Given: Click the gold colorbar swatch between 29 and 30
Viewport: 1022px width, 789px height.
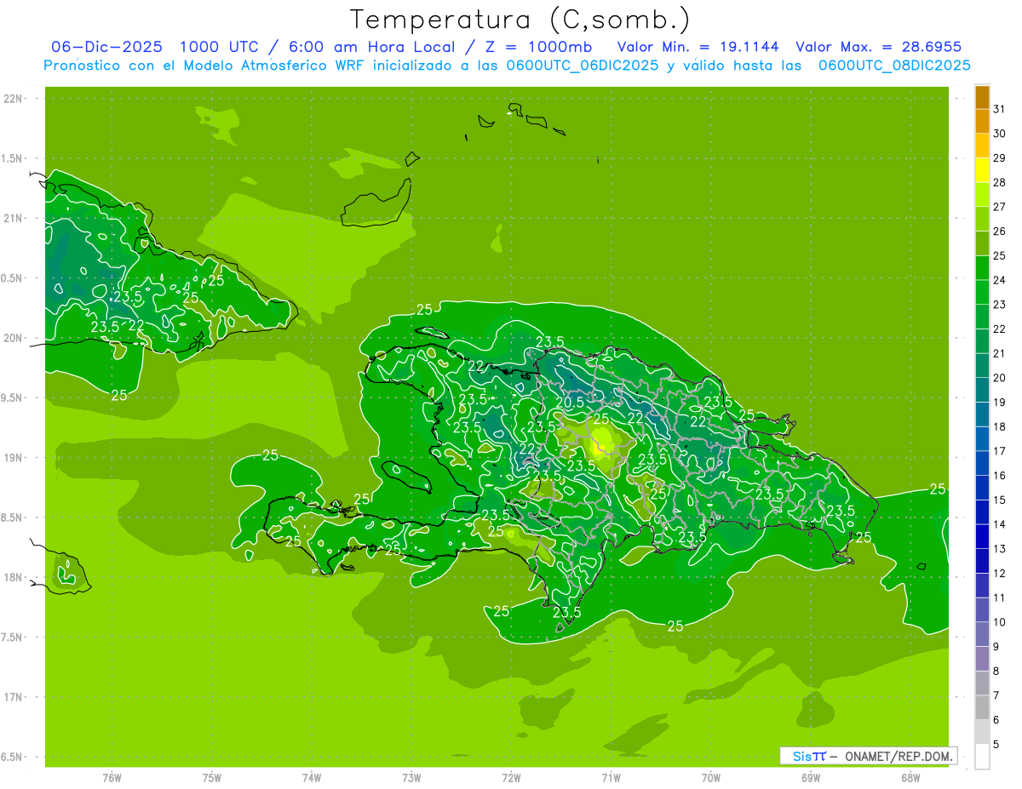Looking at the screenshot, I should [983, 146].
